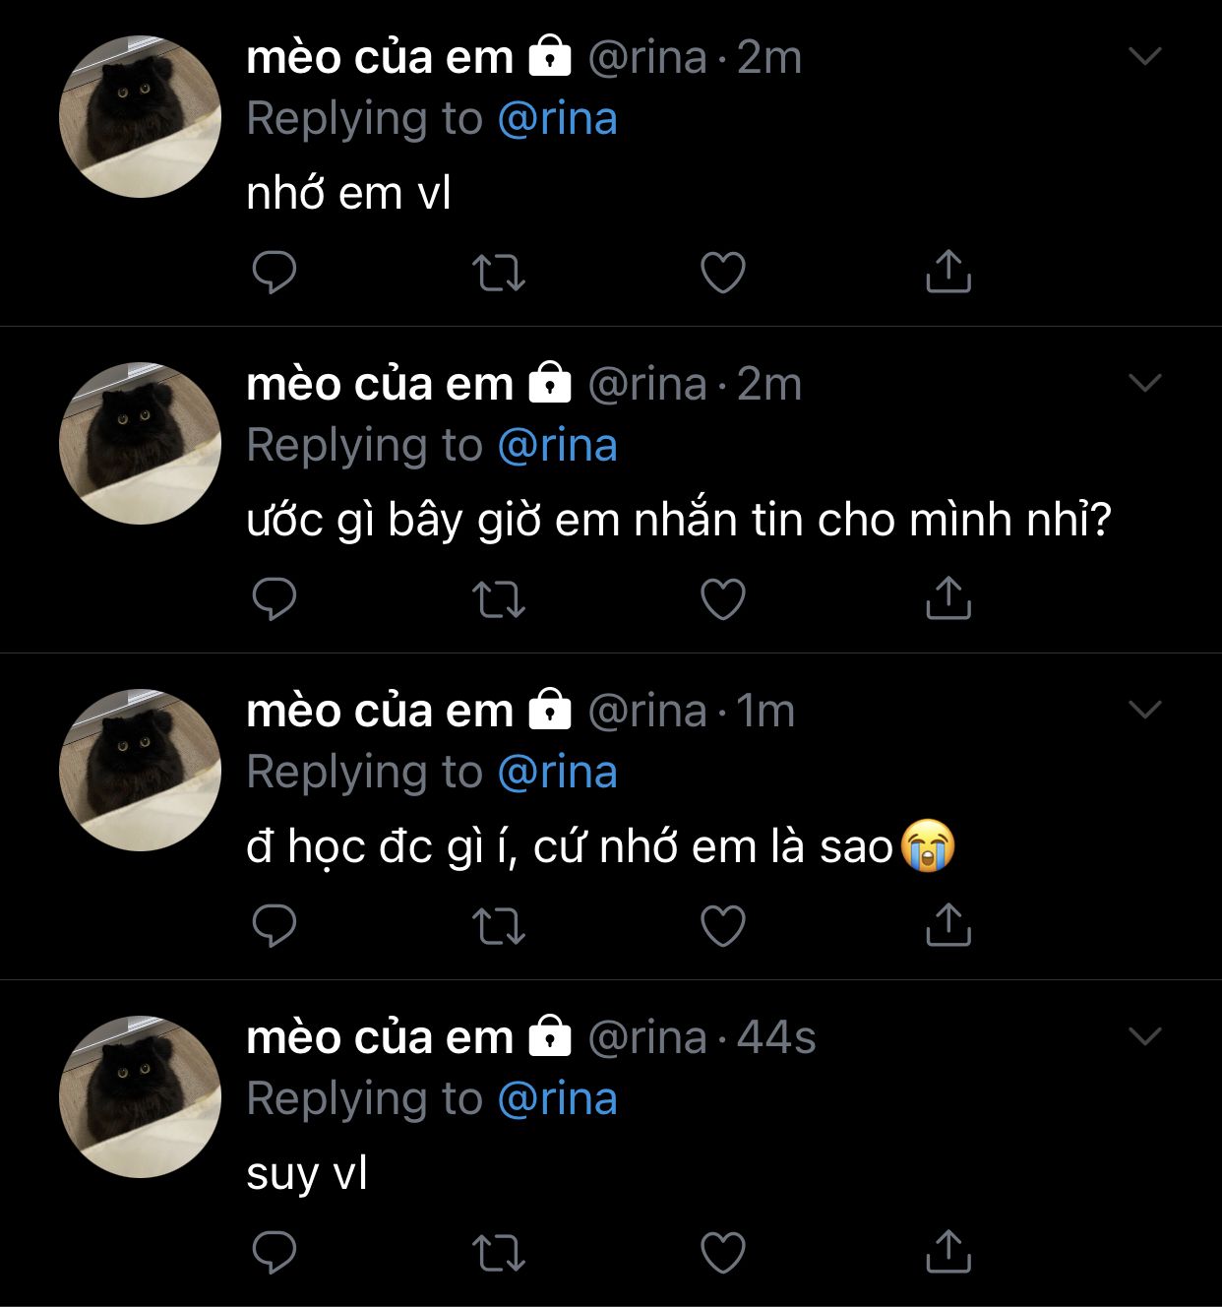Like the "ước gì bây giờ" tweet
The width and height of the screenshot is (1222, 1307).
(x=722, y=599)
